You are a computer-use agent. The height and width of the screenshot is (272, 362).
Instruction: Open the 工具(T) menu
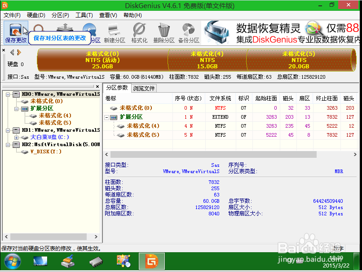pos(84,15)
